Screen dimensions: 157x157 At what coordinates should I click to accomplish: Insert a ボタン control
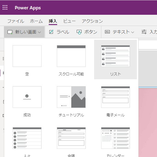87,32
